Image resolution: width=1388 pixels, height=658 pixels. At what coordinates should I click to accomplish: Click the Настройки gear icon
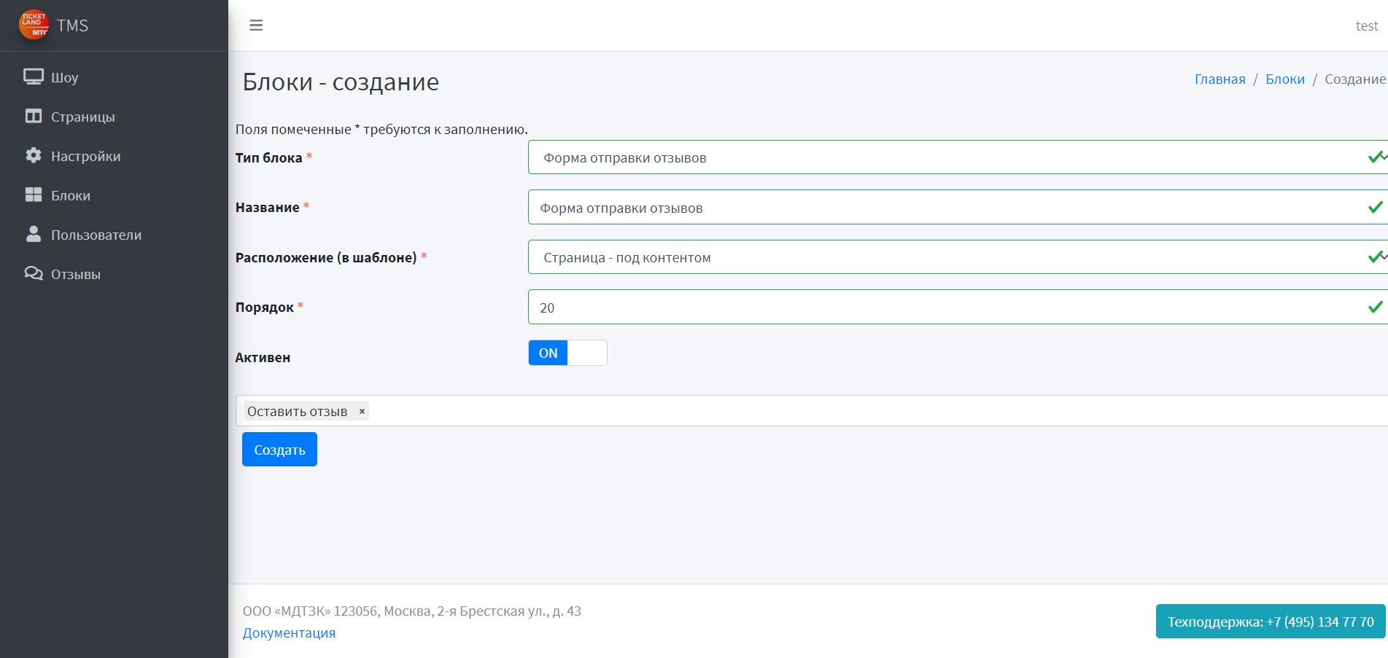(34, 155)
